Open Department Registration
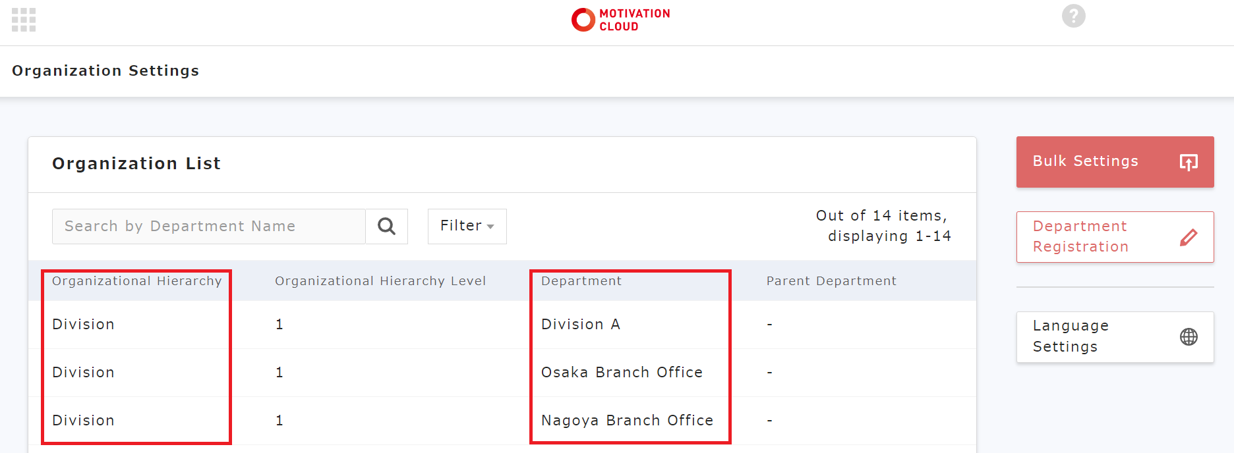 (1115, 237)
